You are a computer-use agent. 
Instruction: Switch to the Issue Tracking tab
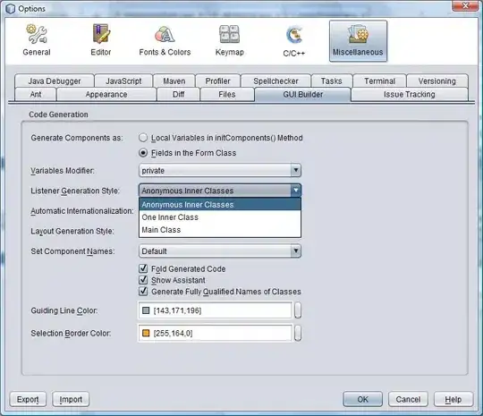point(410,94)
